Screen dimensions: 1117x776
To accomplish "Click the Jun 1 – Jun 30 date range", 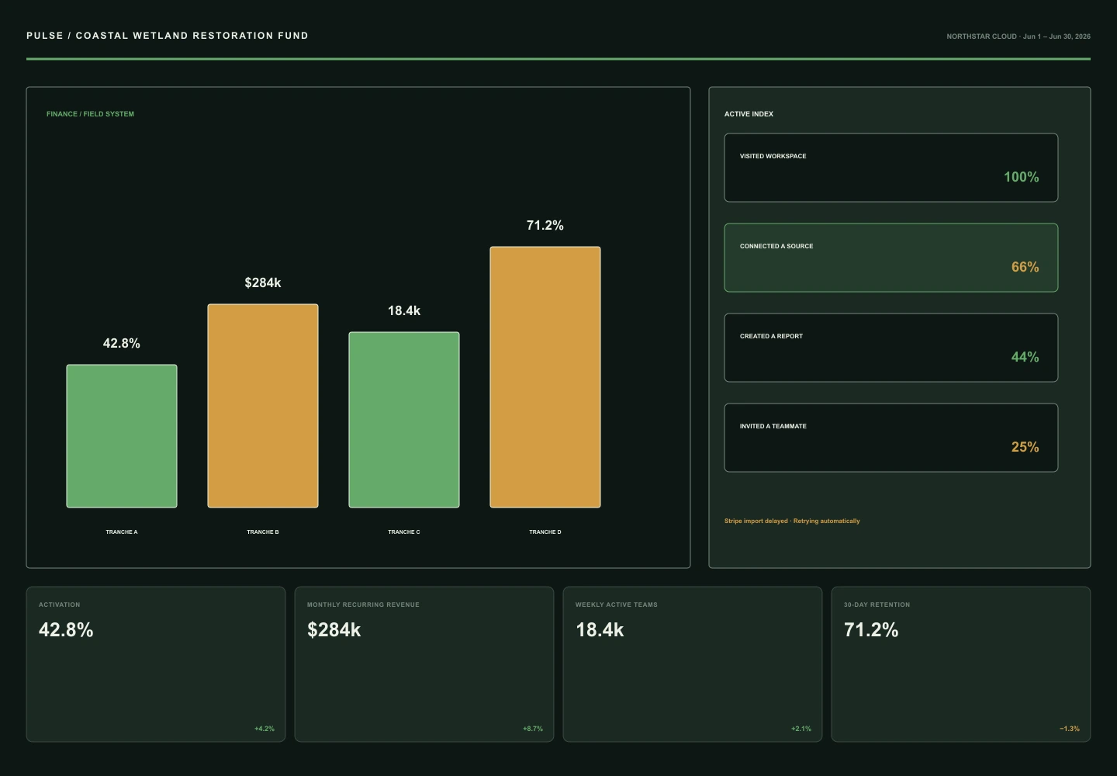I will [1056, 36].
